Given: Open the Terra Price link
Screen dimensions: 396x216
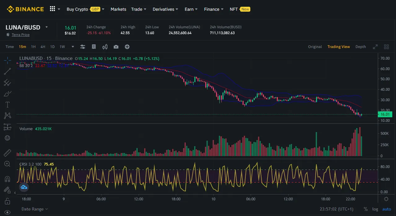Looking at the screenshot, I should click(x=21, y=35).
